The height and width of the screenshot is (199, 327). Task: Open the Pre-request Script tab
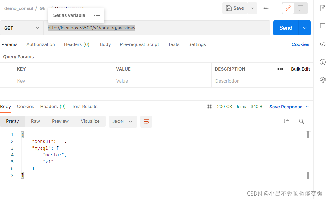click(139, 44)
